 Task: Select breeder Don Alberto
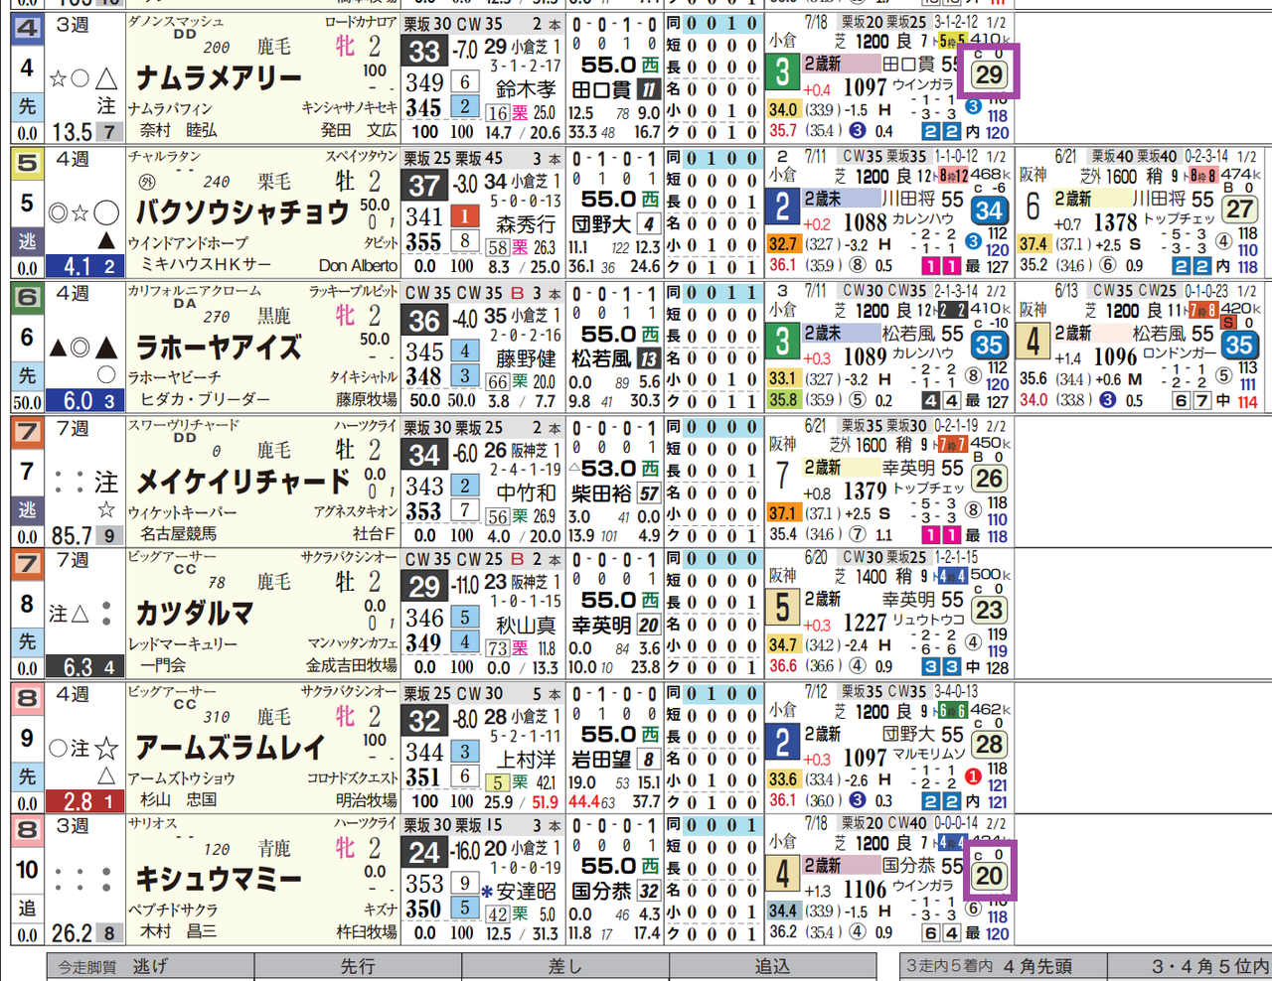coord(358,265)
